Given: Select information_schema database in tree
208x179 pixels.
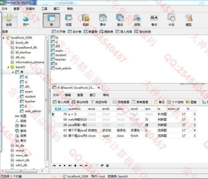Looking at the screenshot, I should pos(30,62).
